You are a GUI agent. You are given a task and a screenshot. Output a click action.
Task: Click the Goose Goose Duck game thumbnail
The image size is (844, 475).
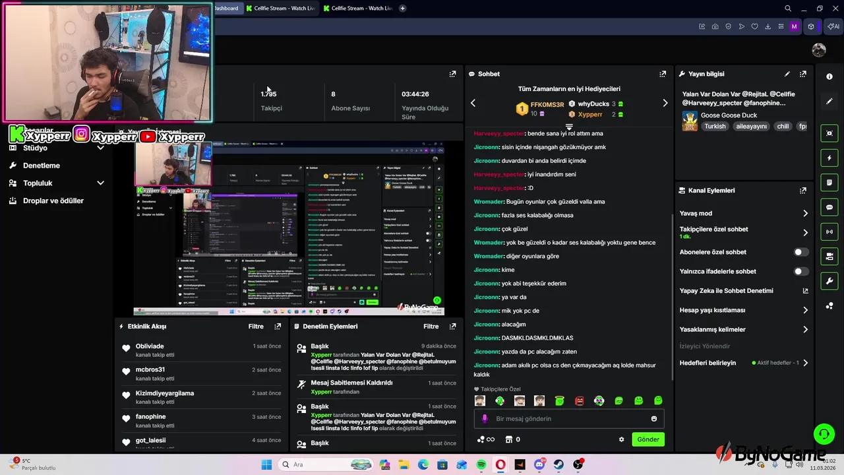(690, 121)
